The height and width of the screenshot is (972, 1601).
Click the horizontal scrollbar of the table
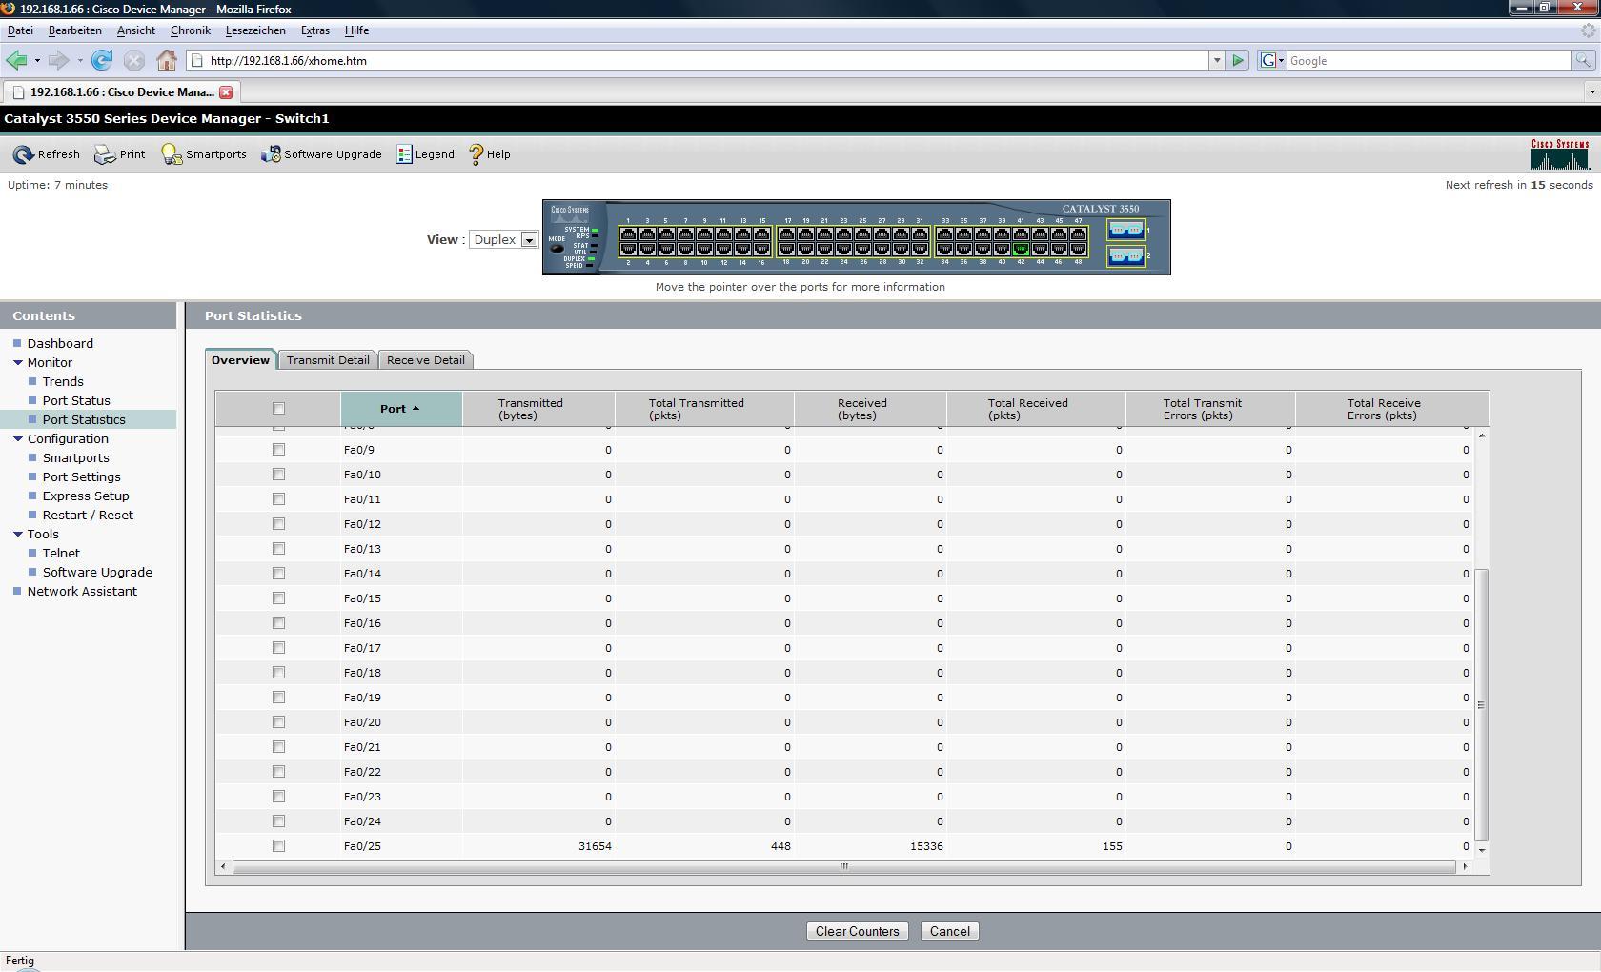click(x=843, y=866)
